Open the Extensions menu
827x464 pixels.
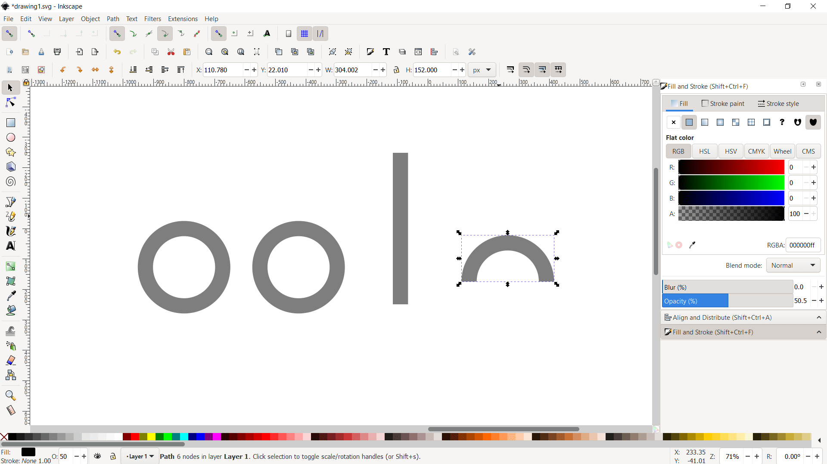[x=183, y=19]
